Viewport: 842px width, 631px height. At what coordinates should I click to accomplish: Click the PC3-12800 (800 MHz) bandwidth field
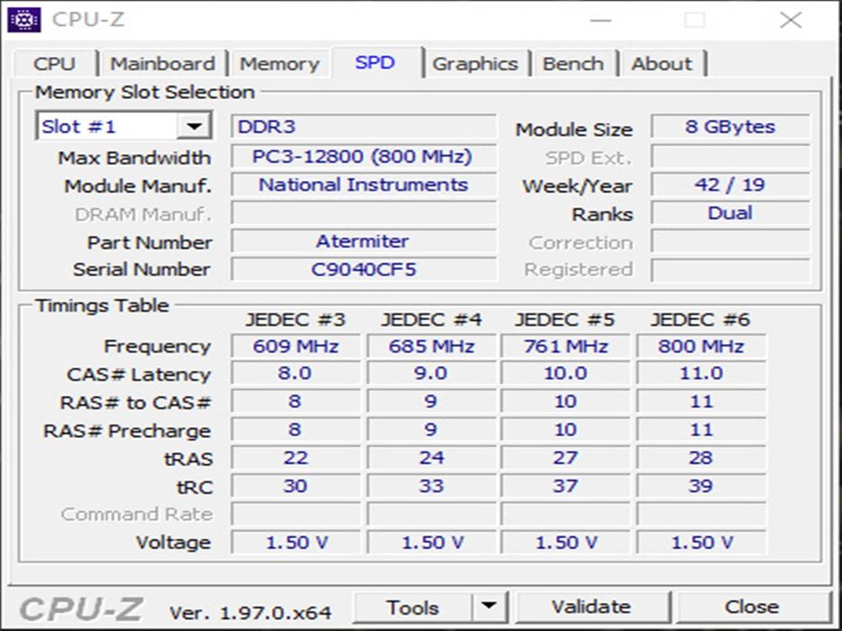tap(364, 156)
